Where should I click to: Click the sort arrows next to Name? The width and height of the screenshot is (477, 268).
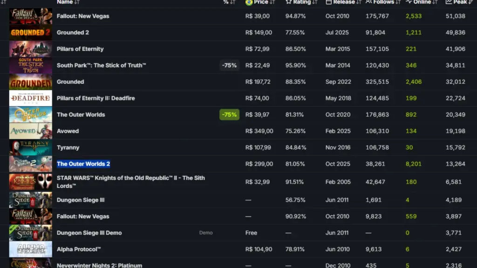(x=77, y=2)
